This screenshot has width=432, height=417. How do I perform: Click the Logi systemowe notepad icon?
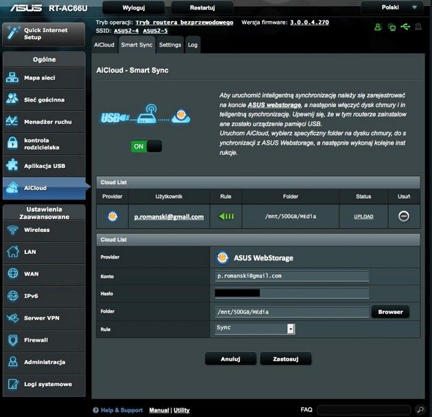point(12,383)
